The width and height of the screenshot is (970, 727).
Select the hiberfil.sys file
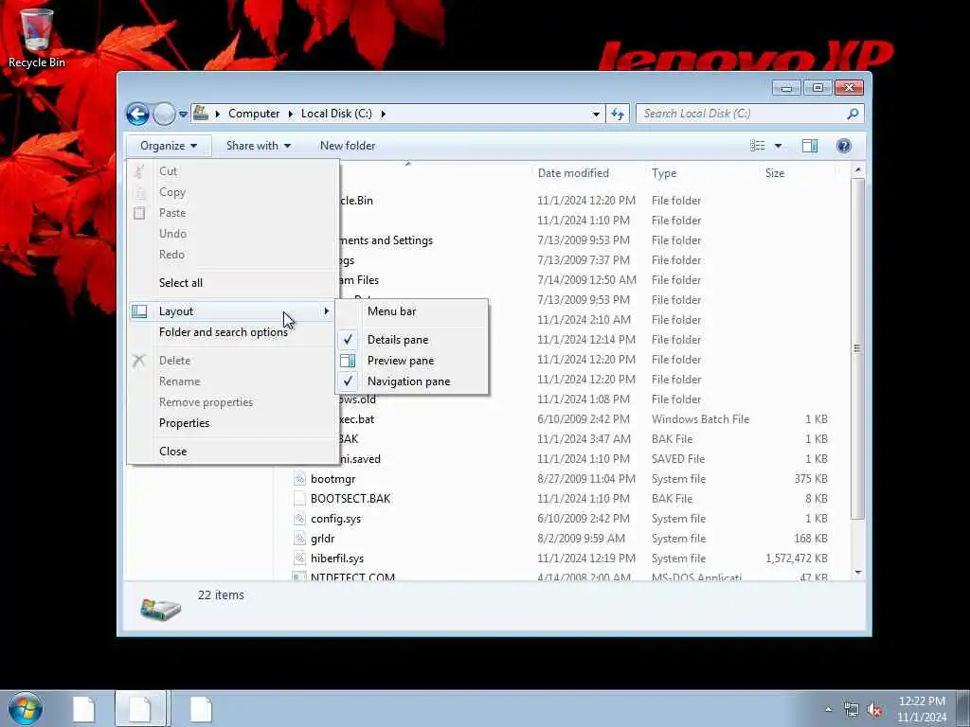[x=337, y=559]
